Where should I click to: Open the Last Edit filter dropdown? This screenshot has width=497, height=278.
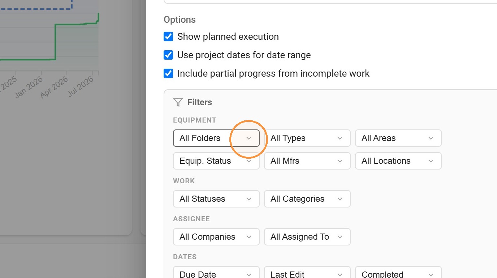coord(307,272)
